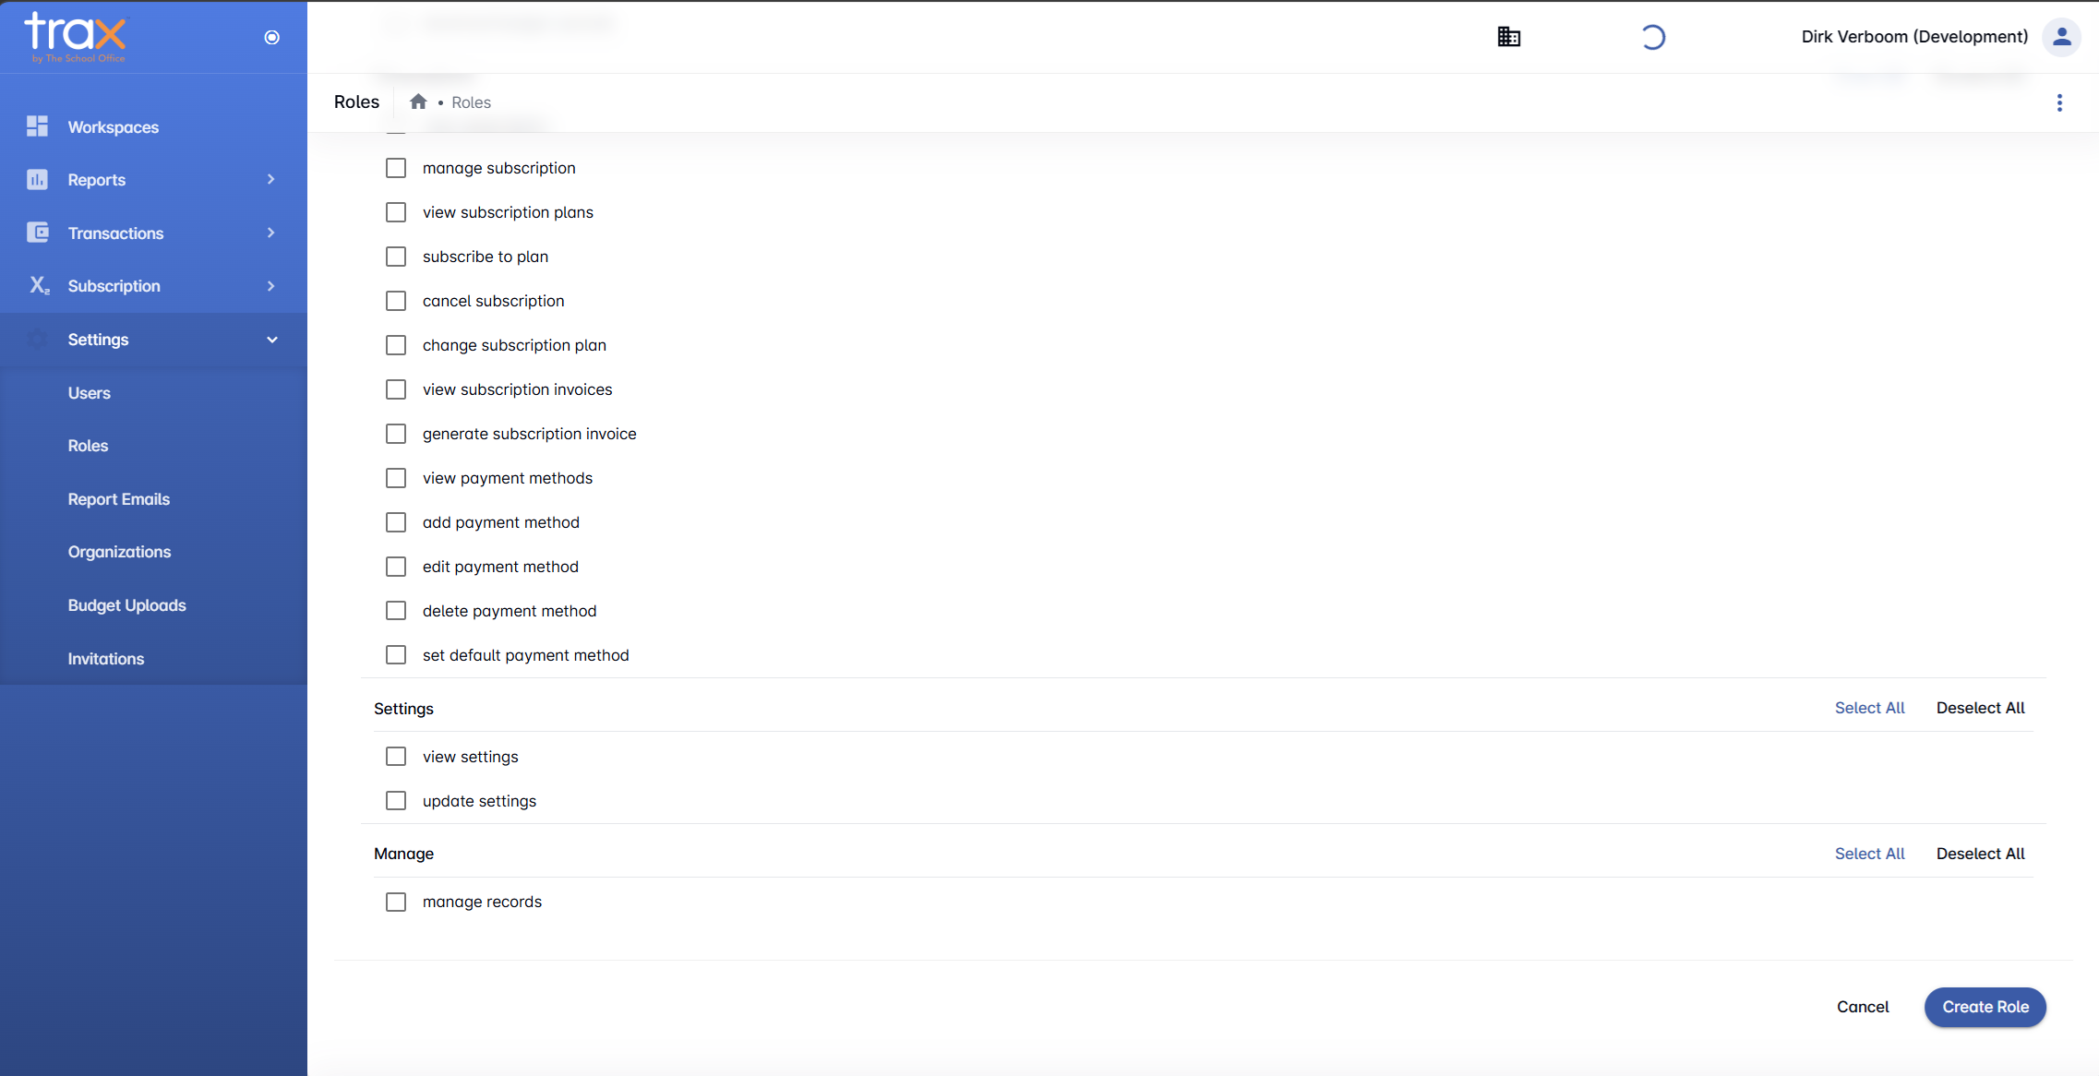Toggle the sidebar pin radio icon

[x=271, y=37]
